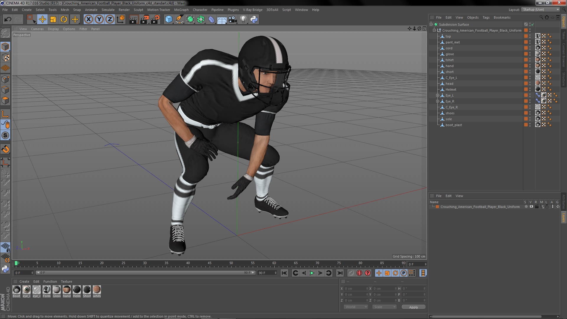Toggle Subdivision Surface enable checkmark
The width and height of the screenshot is (567, 319).
[533, 25]
